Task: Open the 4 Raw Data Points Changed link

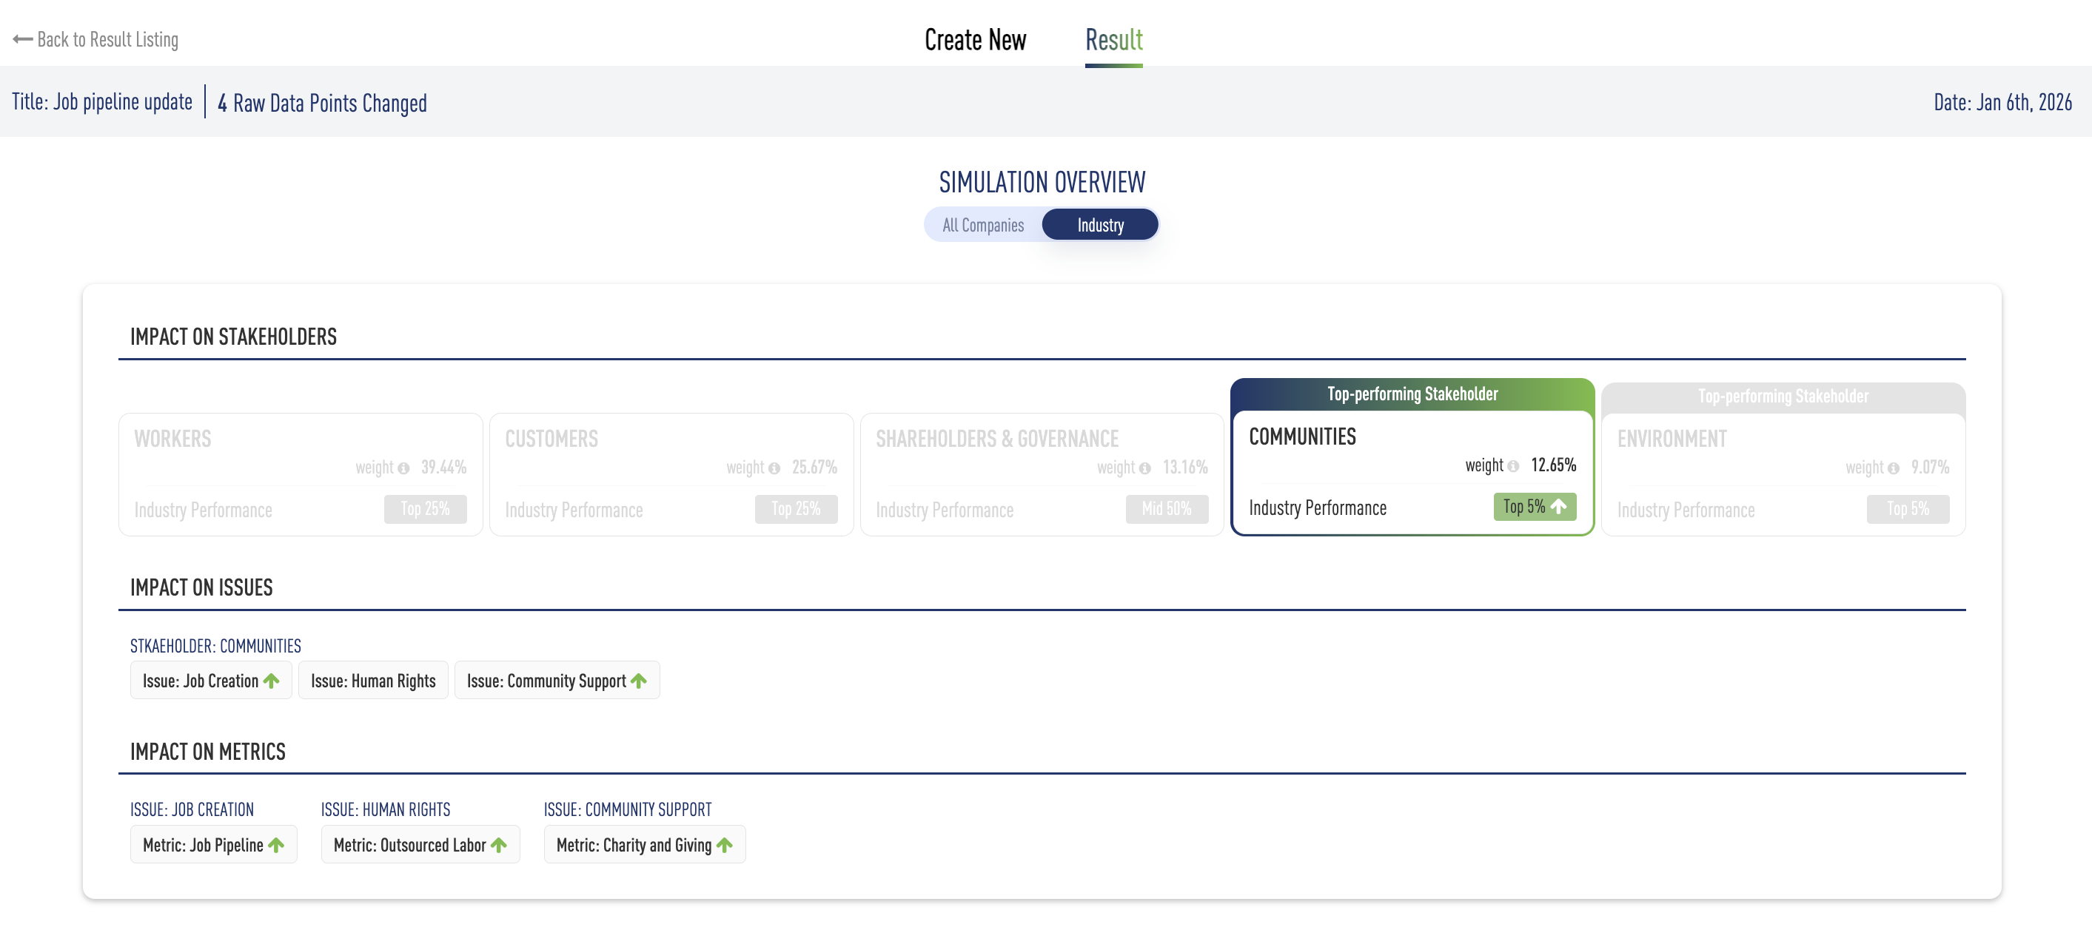Action: pos(321,103)
